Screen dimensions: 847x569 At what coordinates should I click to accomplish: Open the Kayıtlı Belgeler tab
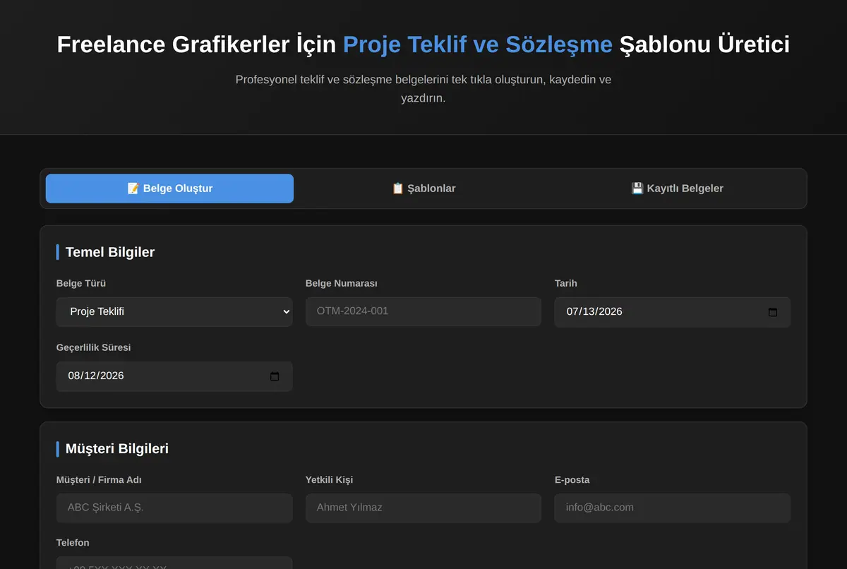pyautogui.click(x=677, y=188)
